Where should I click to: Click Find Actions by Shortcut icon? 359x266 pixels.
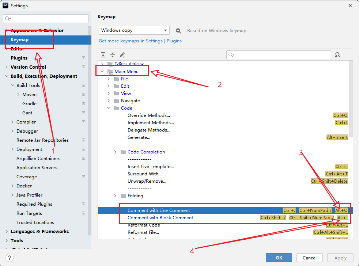coord(337,55)
